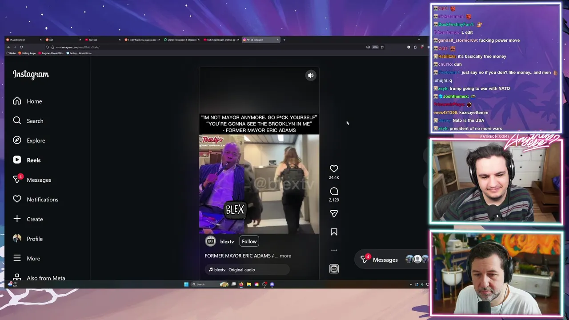The height and width of the screenshot is (320, 569).
Task: Select Reels in the left sidebar
Action: pyautogui.click(x=27, y=160)
